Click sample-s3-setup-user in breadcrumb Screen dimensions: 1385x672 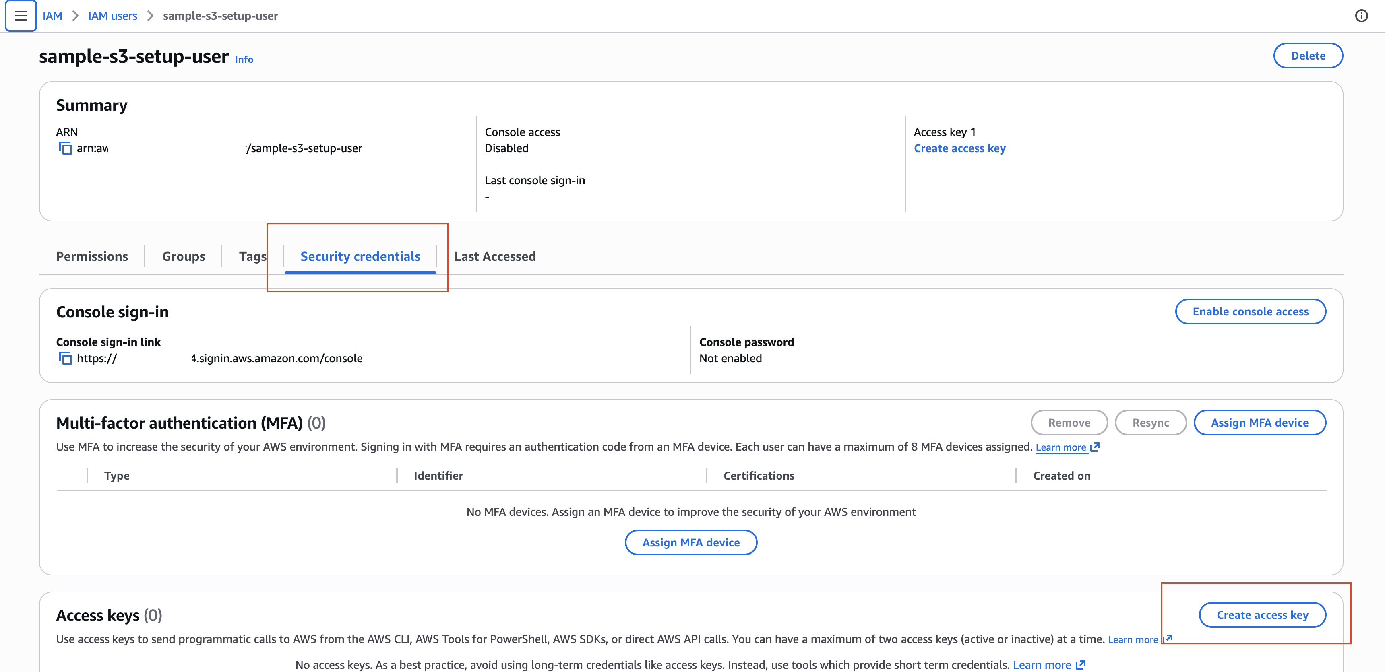click(x=221, y=16)
